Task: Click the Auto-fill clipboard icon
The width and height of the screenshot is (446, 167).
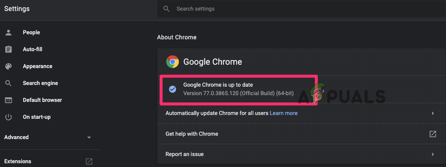Action: point(8,49)
